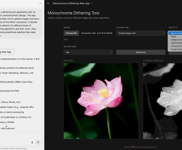Select the Teal & Sand palette option
The height and width of the screenshot is (150, 182).
point(176,43)
